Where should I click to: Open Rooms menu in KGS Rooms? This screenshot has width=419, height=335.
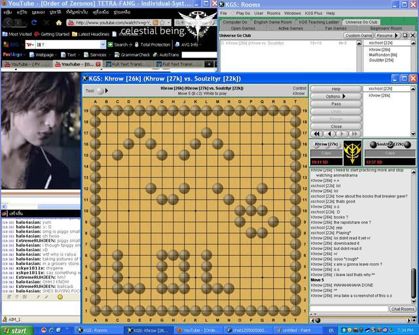[274, 13]
